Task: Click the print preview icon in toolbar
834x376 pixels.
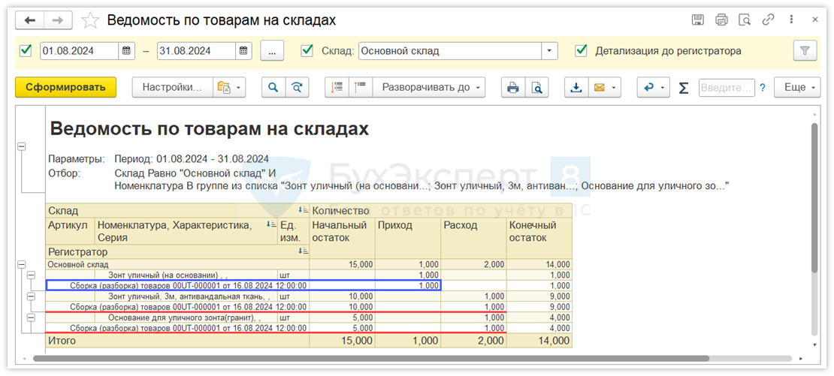Action: coord(536,88)
